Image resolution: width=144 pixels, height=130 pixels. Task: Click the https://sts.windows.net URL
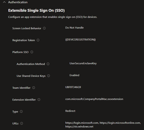point(79,127)
